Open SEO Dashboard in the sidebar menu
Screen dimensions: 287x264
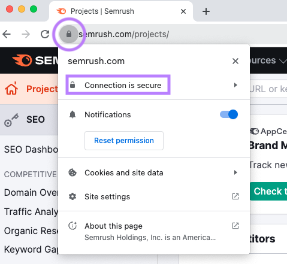coord(31,150)
